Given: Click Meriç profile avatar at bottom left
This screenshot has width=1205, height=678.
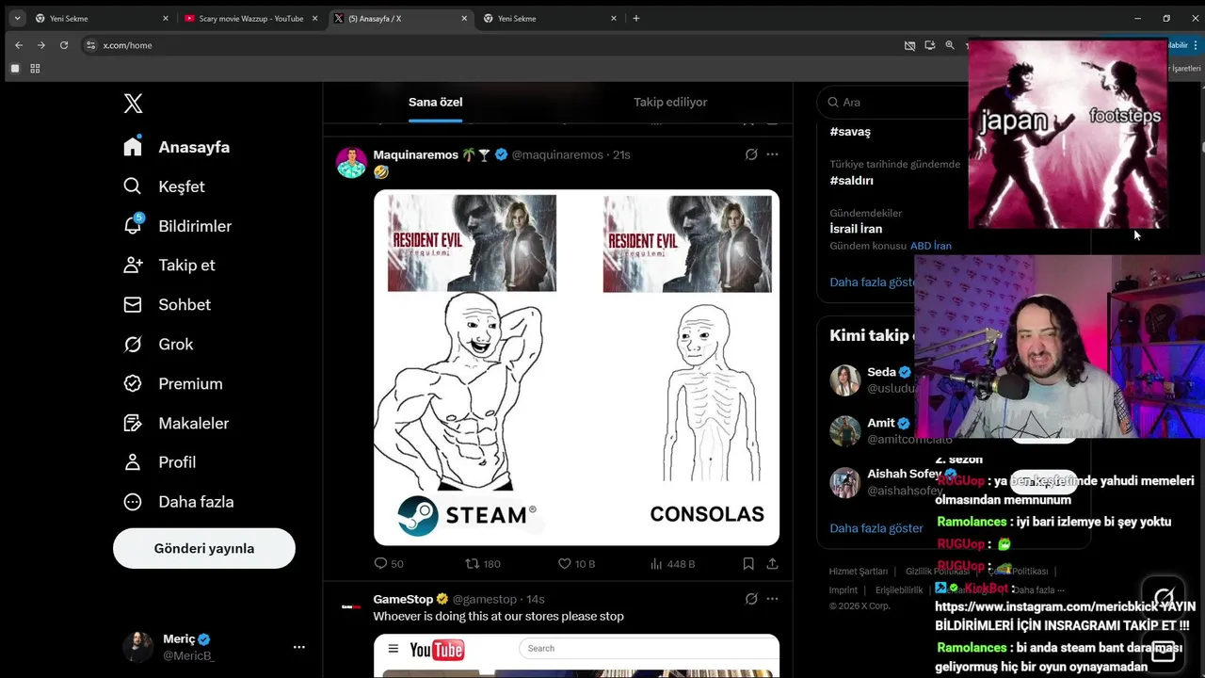Looking at the screenshot, I should pos(137,647).
